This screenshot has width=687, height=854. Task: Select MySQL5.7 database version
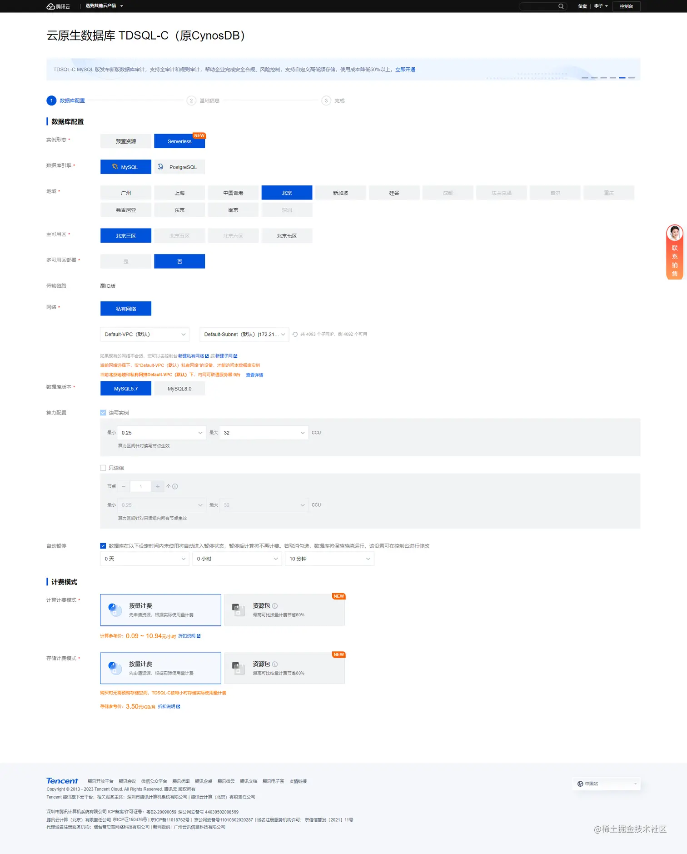coord(126,389)
